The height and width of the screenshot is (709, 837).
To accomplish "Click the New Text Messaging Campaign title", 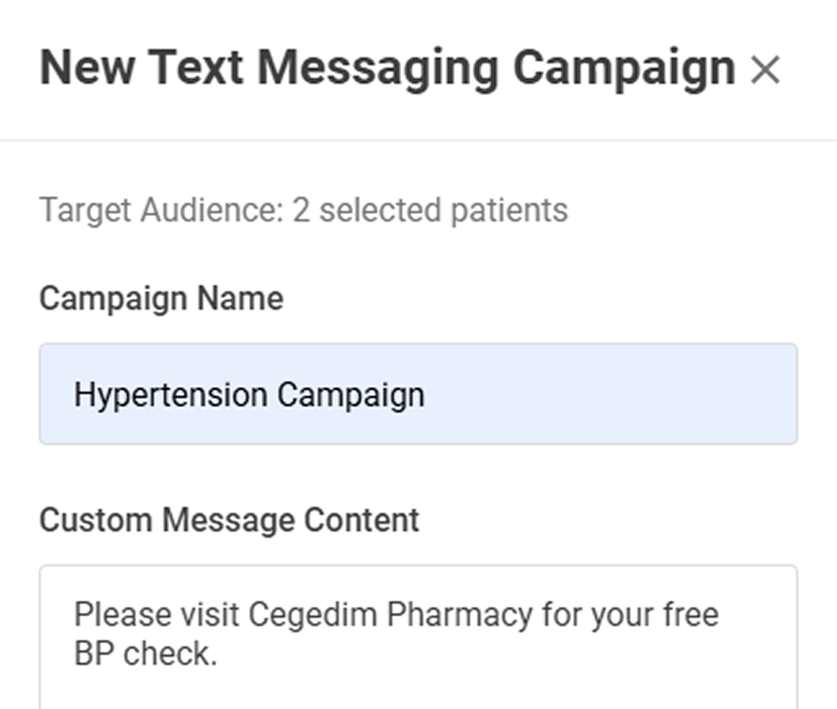I will (x=387, y=69).
